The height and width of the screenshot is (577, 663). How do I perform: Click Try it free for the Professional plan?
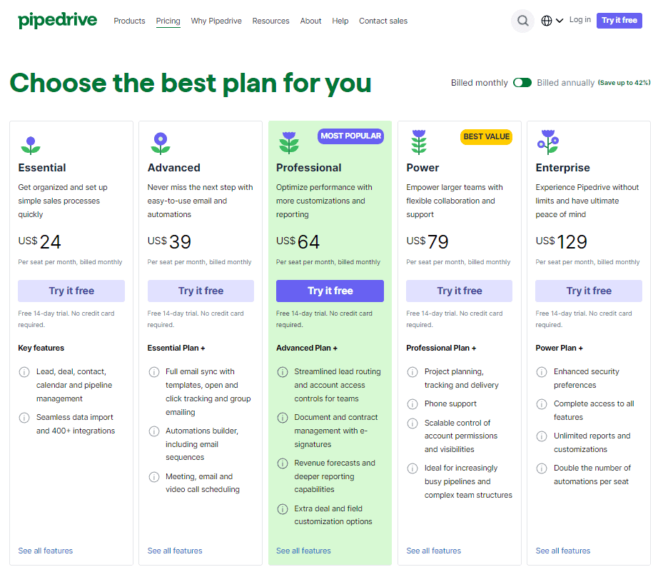click(330, 291)
